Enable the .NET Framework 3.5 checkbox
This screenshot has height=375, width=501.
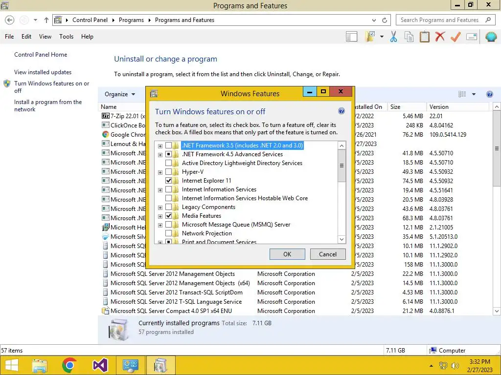click(x=168, y=146)
